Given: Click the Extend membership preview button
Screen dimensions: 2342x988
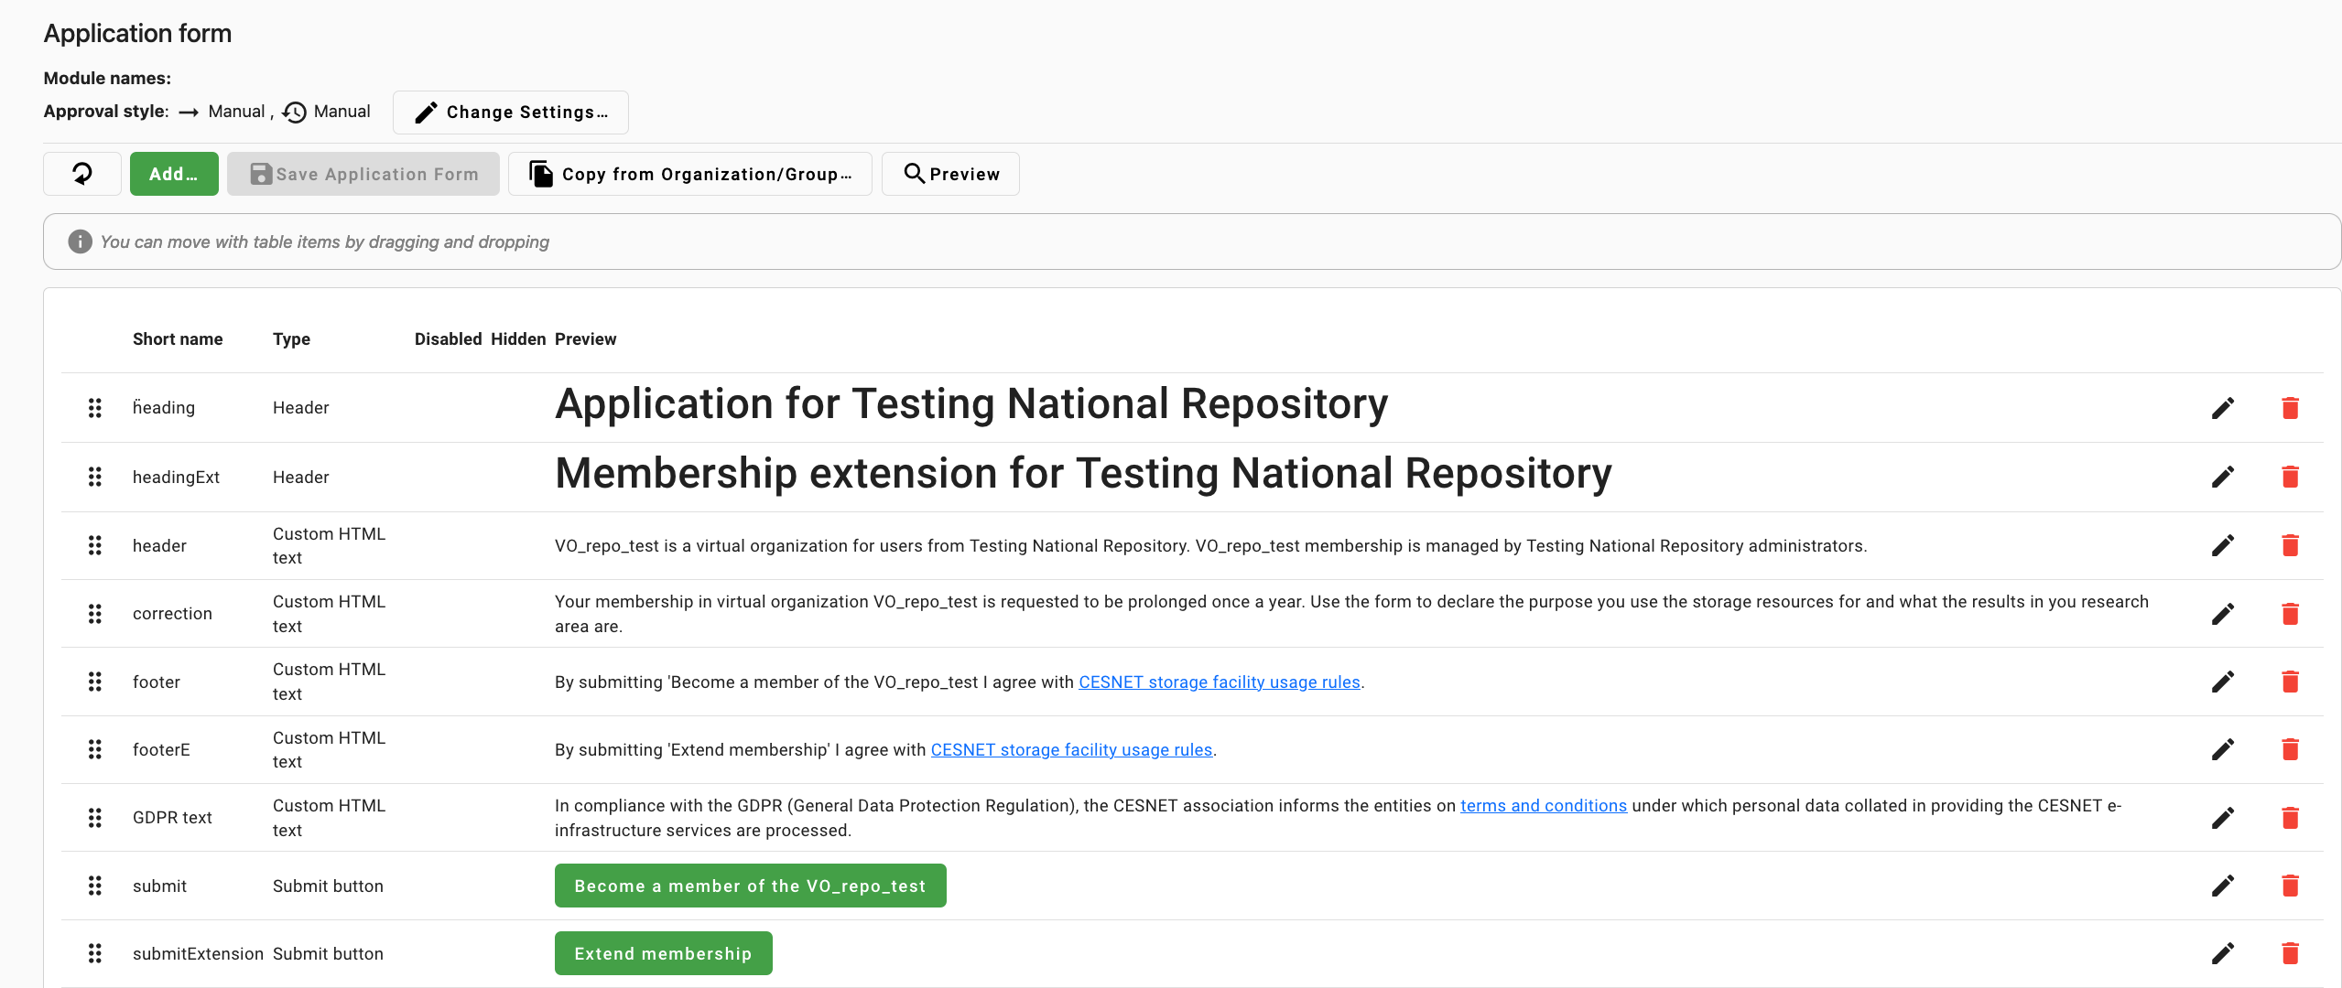Looking at the screenshot, I should (663, 953).
